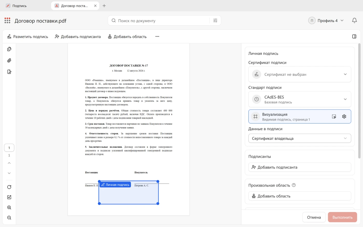This screenshot has height=227, width=363.
Task: Zoom in on the document
Action: [x=9, y=208]
